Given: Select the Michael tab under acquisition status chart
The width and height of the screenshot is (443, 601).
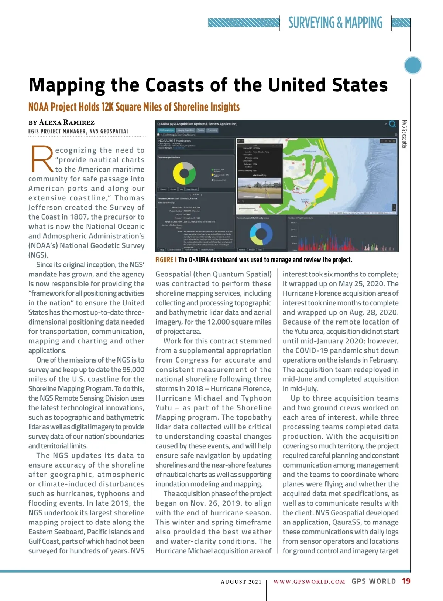Looking at the screenshot, I should tap(173, 189).
